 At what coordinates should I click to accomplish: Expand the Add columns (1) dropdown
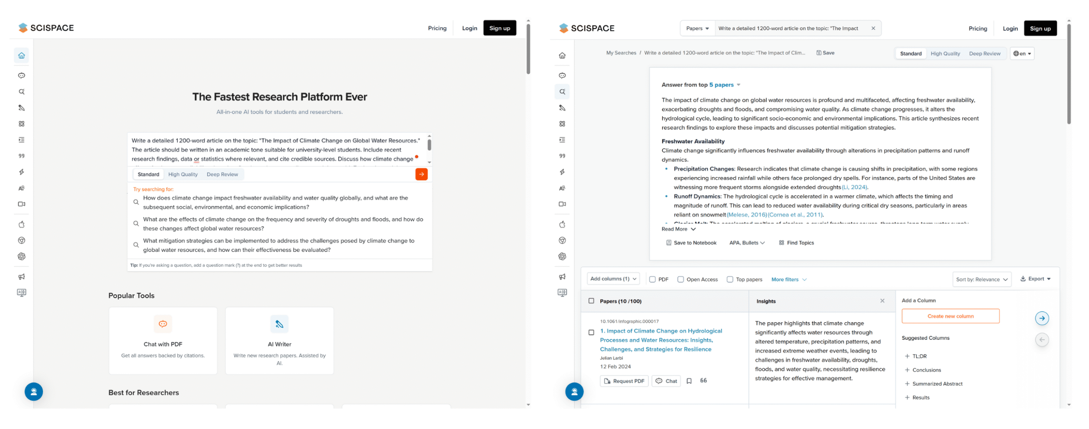[613, 279]
